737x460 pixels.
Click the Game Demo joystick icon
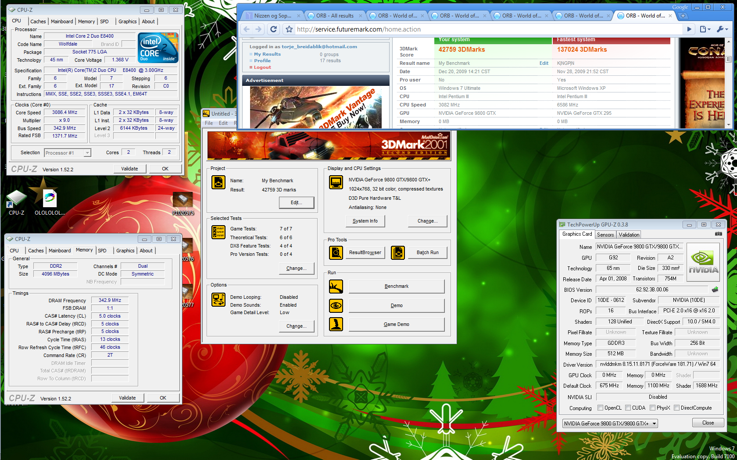[336, 324]
